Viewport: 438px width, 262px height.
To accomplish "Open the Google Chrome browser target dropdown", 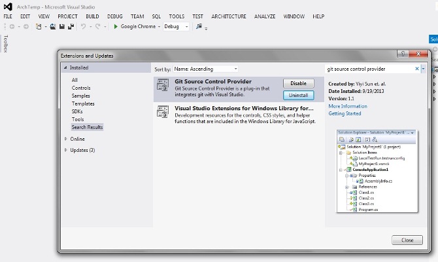I will [160, 27].
